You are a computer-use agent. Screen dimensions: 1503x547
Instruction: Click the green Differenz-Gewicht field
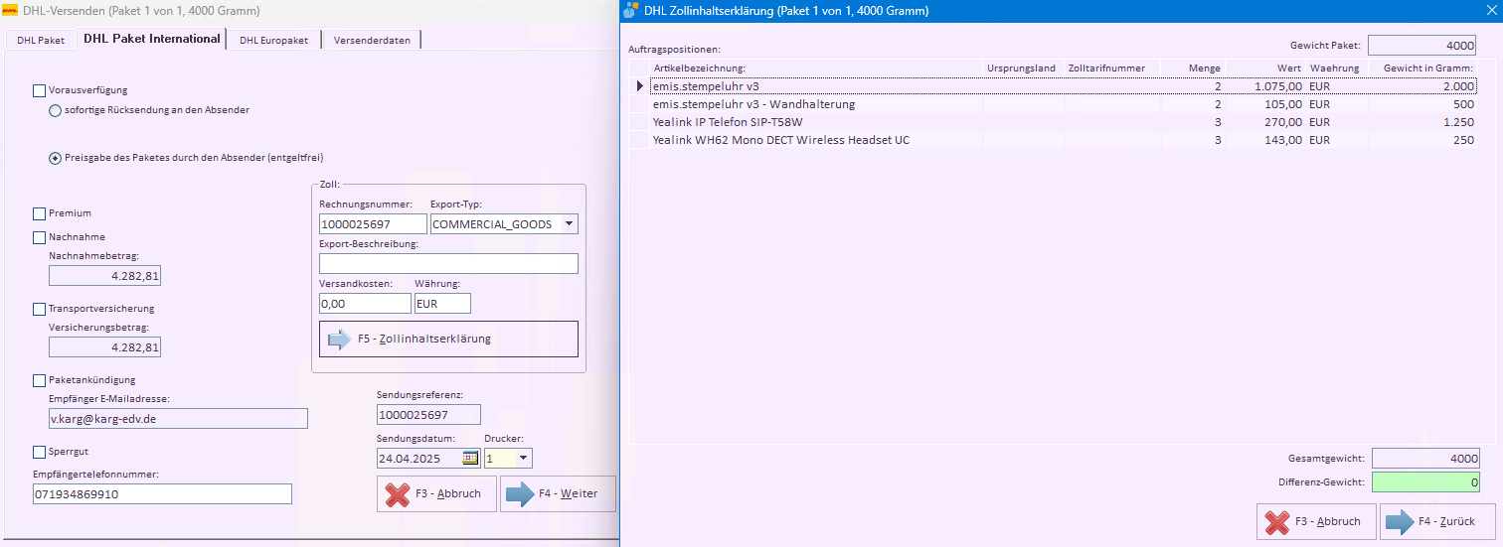pos(1426,482)
